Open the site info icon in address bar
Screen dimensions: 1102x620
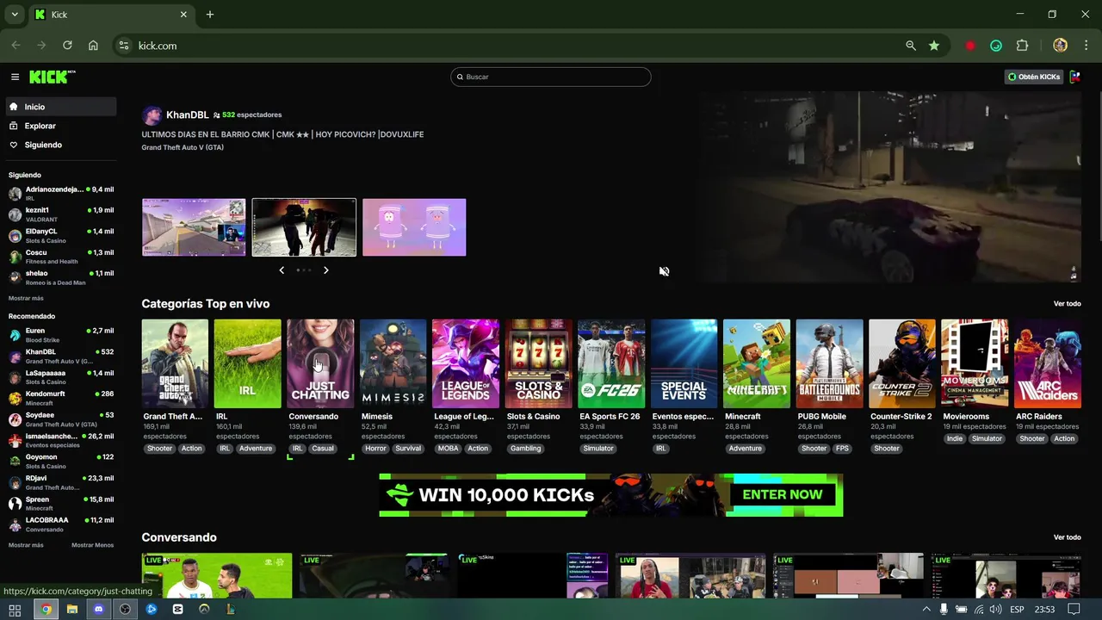(124, 46)
